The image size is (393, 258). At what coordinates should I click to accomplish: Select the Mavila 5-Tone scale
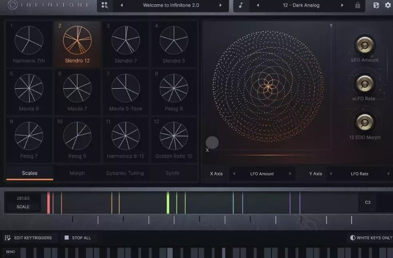(125, 92)
